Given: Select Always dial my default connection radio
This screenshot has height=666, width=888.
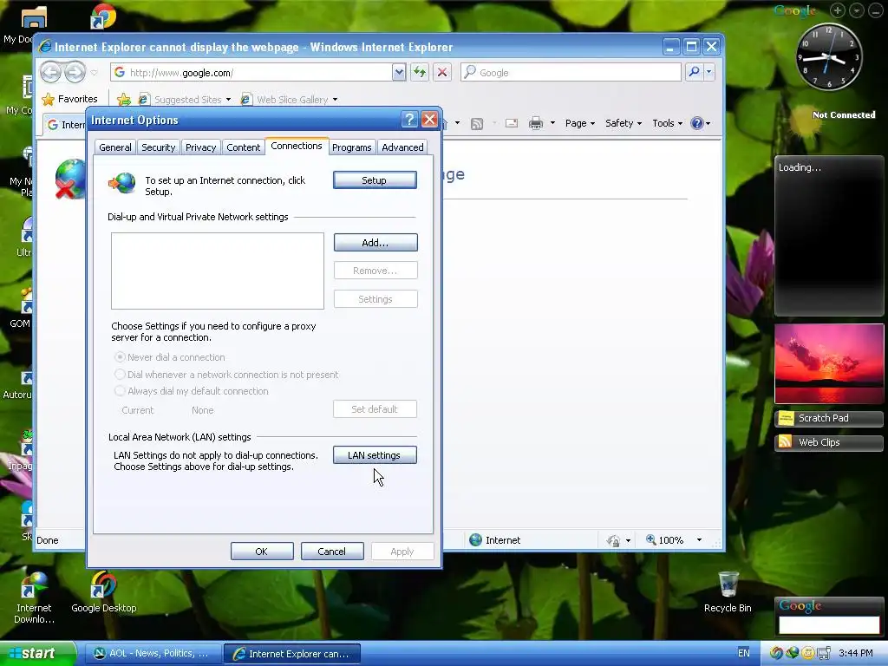Looking at the screenshot, I should (x=120, y=391).
